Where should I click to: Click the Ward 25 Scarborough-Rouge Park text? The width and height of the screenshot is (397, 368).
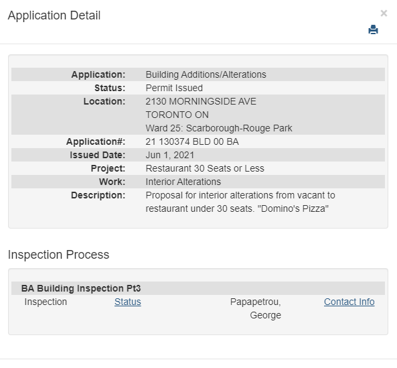click(x=219, y=128)
